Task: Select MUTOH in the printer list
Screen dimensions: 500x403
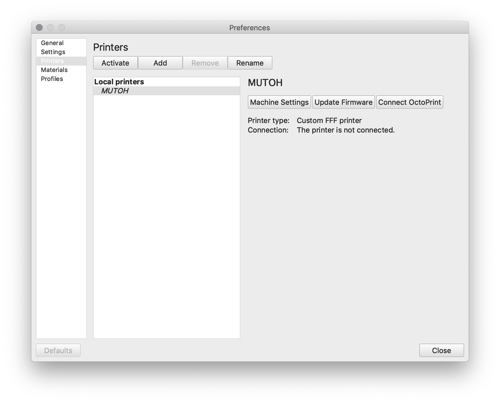Action: [x=115, y=91]
